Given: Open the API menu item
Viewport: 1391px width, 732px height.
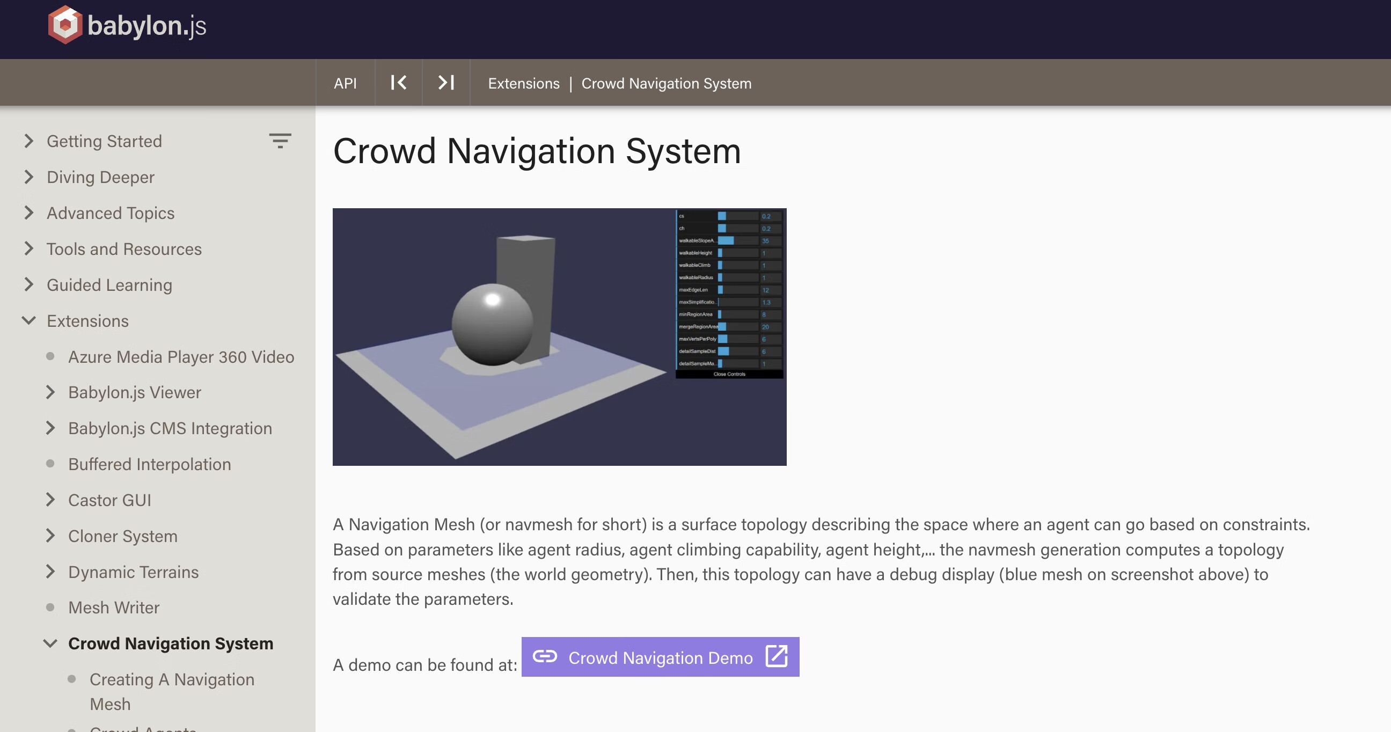Looking at the screenshot, I should [x=346, y=83].
